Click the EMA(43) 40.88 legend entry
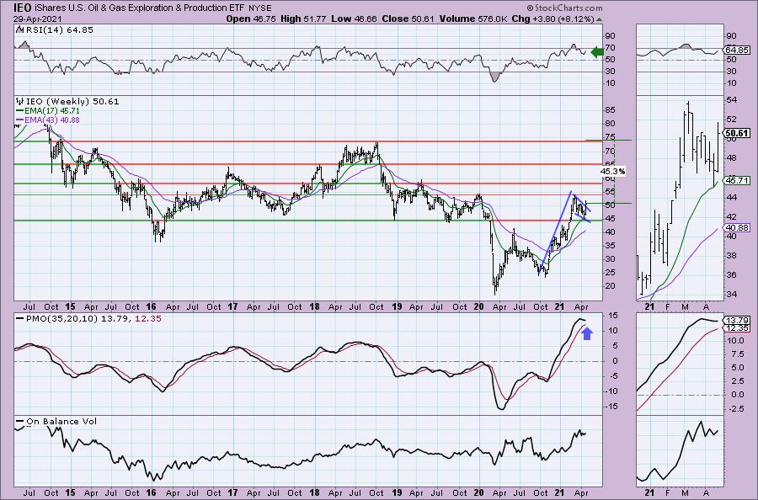Screen dimensions: 758x500 click(48, 120)
